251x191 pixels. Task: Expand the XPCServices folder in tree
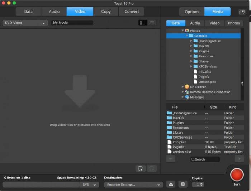coord(191,66)
